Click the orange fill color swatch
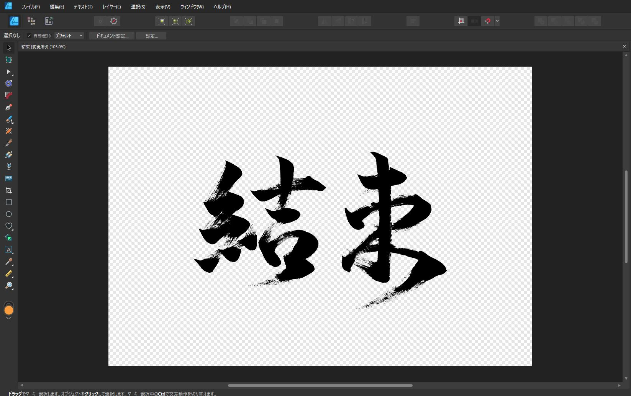Viewport: 631px width, 396px height. [9, 311]
